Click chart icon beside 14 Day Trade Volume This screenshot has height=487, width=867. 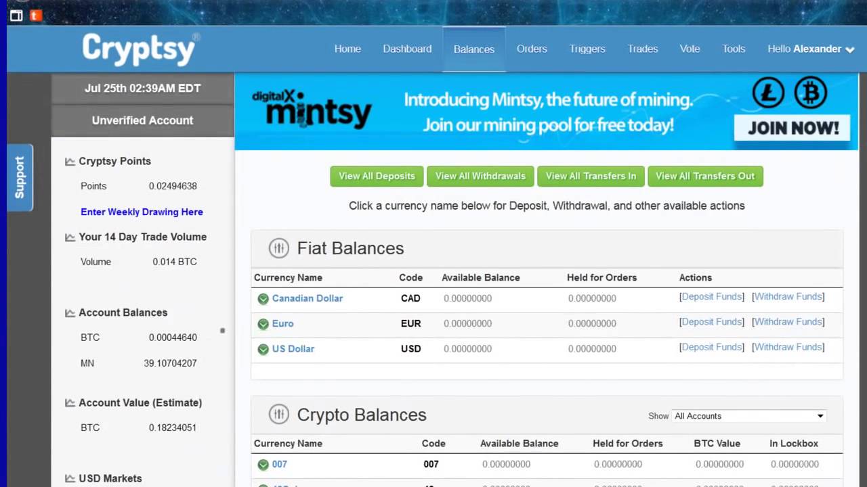point(70,237)
